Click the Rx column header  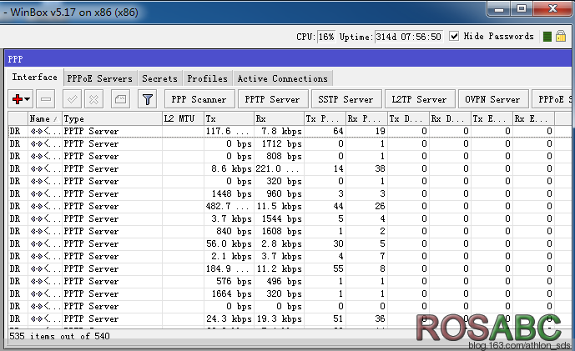(279, 118)
